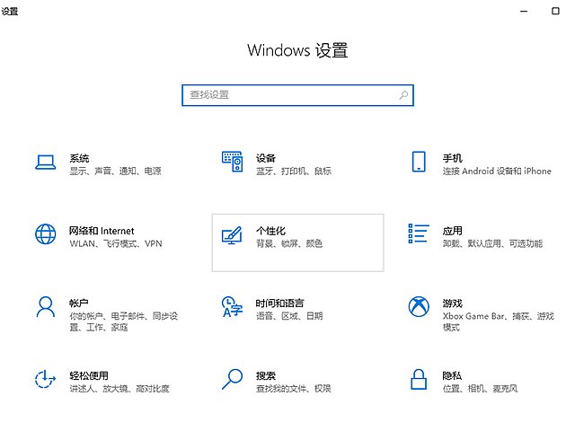
Task: Open the 轻松使用 dotted-circle icon
Action: coord(45,379)
